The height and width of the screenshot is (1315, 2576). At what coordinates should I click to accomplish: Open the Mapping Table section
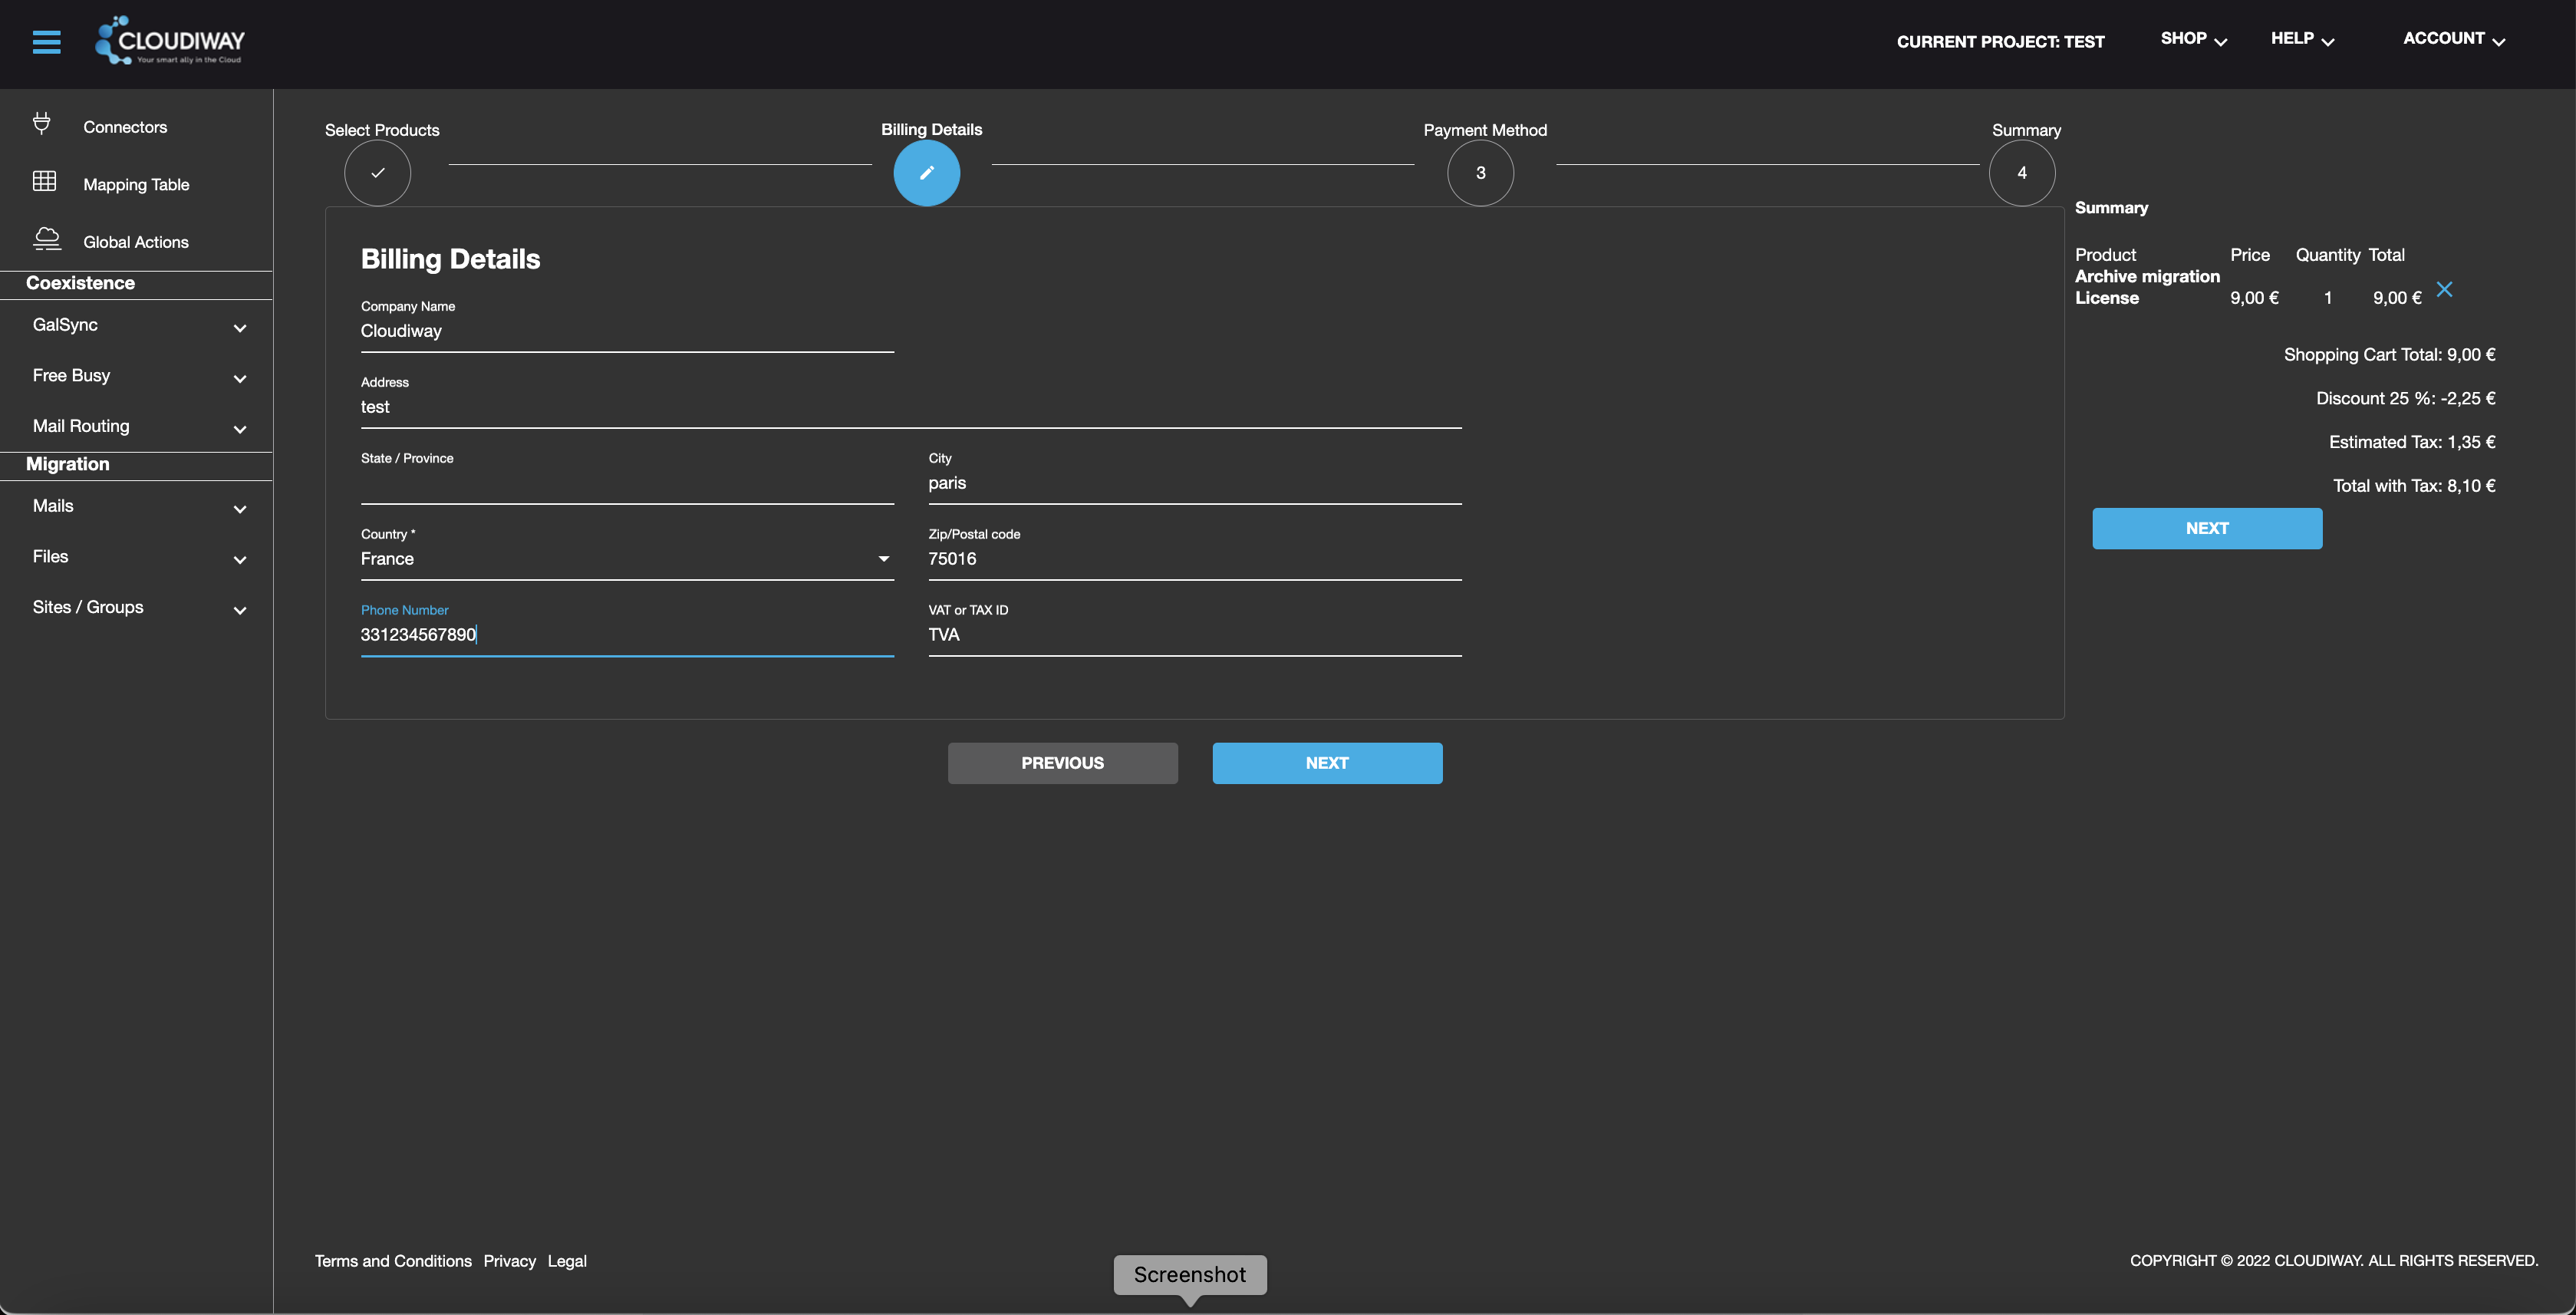(x=136, y=184)
